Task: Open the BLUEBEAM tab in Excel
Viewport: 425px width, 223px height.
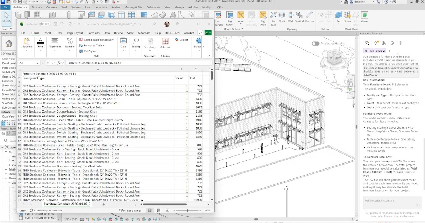Action: (x=172, y=33)
